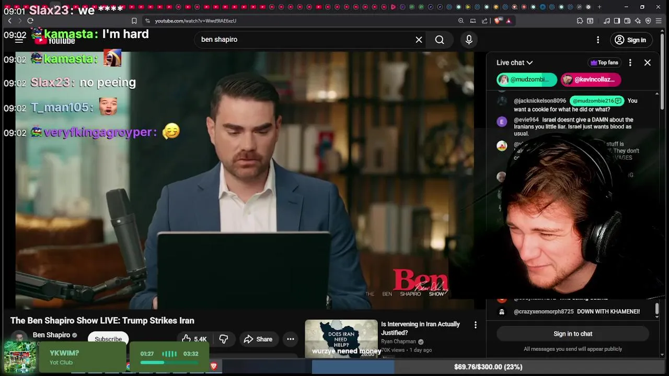Share this video
The image size is (669, 376).
tap(258, 339)
